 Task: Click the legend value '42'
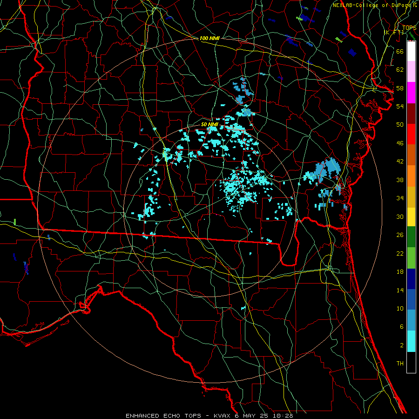[x=400, y=162]
